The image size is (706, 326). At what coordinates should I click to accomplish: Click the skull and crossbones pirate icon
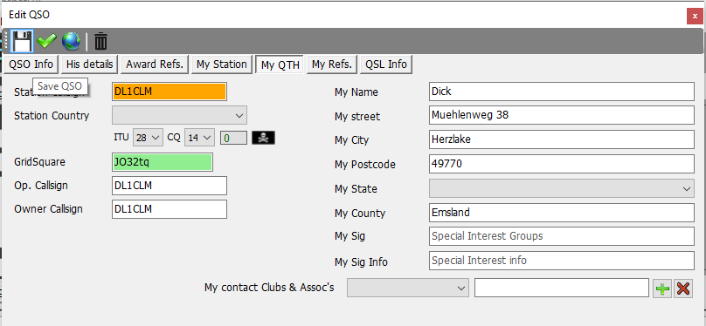coord(263,138)
